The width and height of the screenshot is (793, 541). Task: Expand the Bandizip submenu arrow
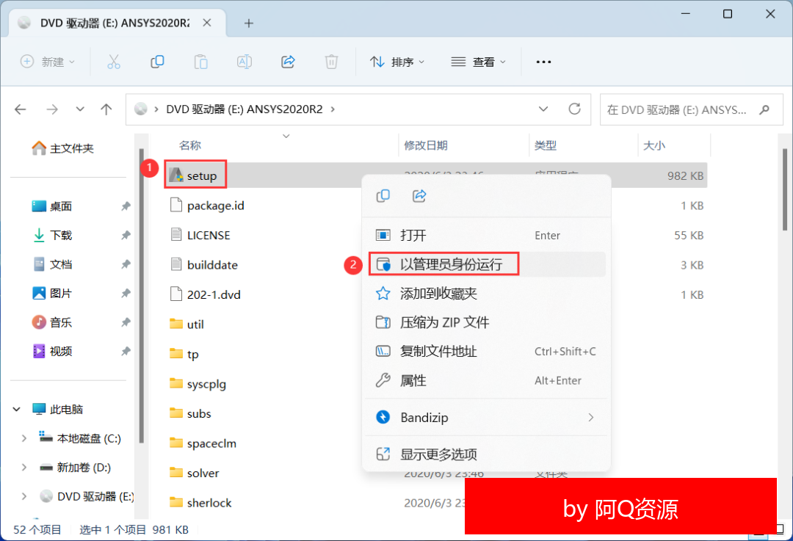click(590, 417)
